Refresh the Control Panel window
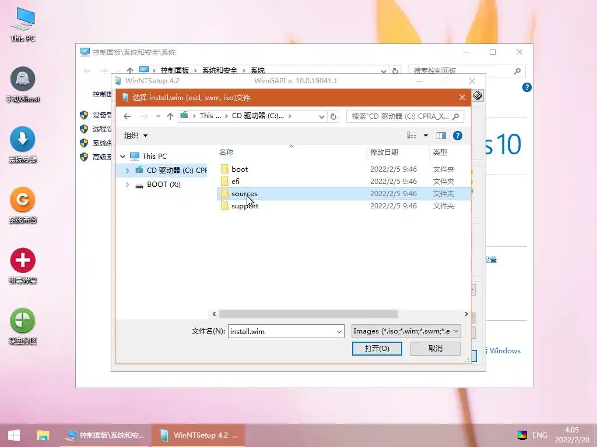The image size is (597, 447). pyautogui.click(x=395, y=70)
